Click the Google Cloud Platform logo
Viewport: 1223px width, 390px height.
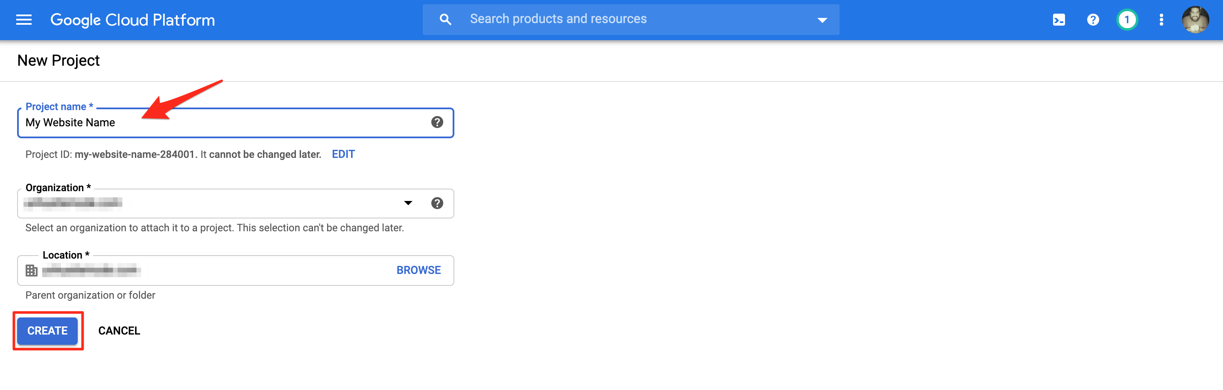pos(132,20)
